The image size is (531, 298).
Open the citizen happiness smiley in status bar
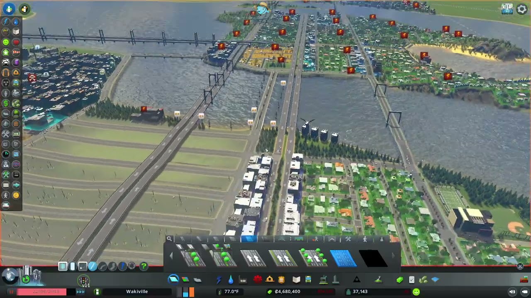click(416, 292)
